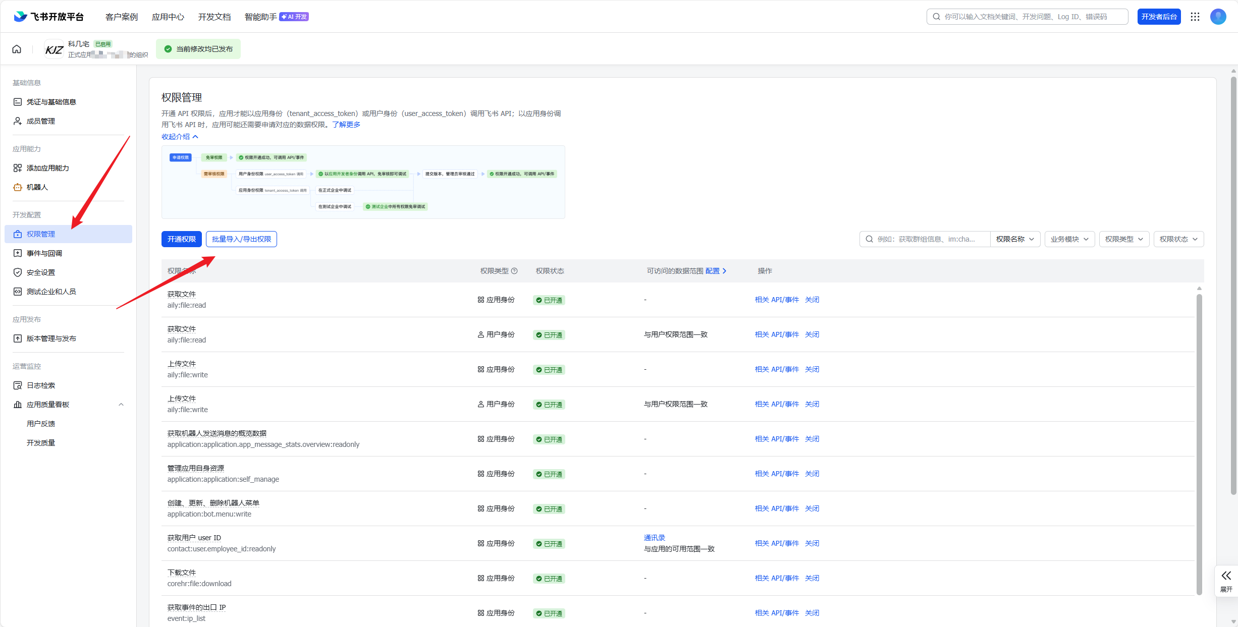
Task: Click the 权限类型 help question icon
Action: click(x=514, y=271)
